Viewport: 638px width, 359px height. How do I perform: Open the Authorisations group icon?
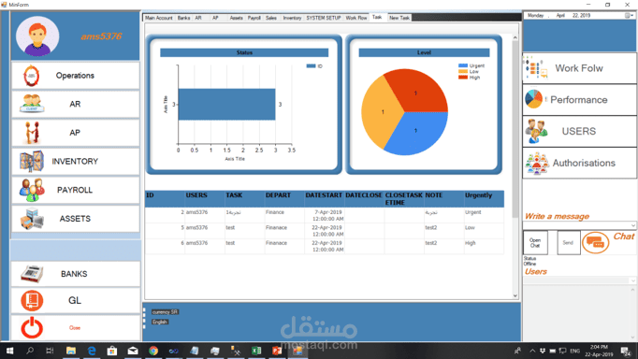[x=537, y=163]
